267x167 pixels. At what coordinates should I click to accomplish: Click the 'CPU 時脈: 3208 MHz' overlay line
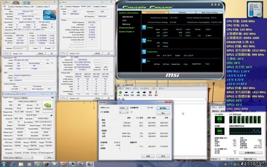click(241, 21)
